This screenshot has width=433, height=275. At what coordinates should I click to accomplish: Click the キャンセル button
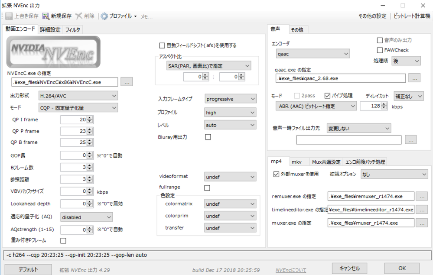pyautogui.click(x=349, y=268)
